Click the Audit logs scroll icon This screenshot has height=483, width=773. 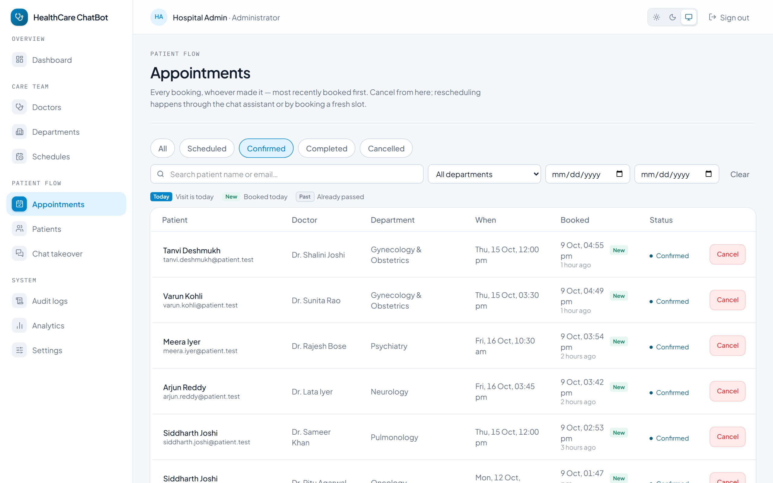click(20, 301)
